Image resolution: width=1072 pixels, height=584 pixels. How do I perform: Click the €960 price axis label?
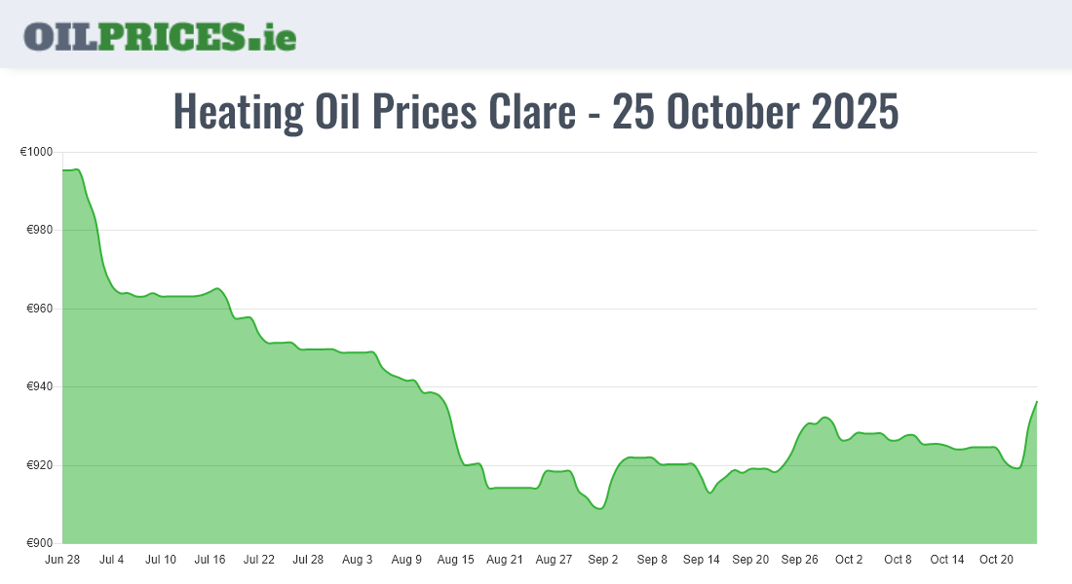coord(41,309)
